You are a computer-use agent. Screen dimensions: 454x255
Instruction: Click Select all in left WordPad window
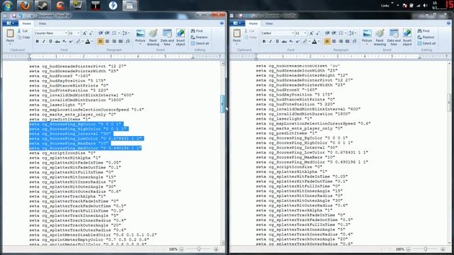pyautogui.click(x=200, y=43)
